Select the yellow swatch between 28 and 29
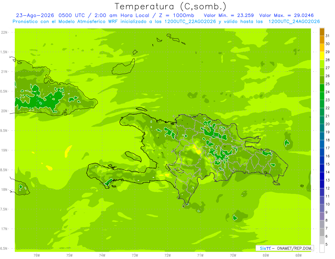Screen dimensions: 335x259 pos(322,56)
